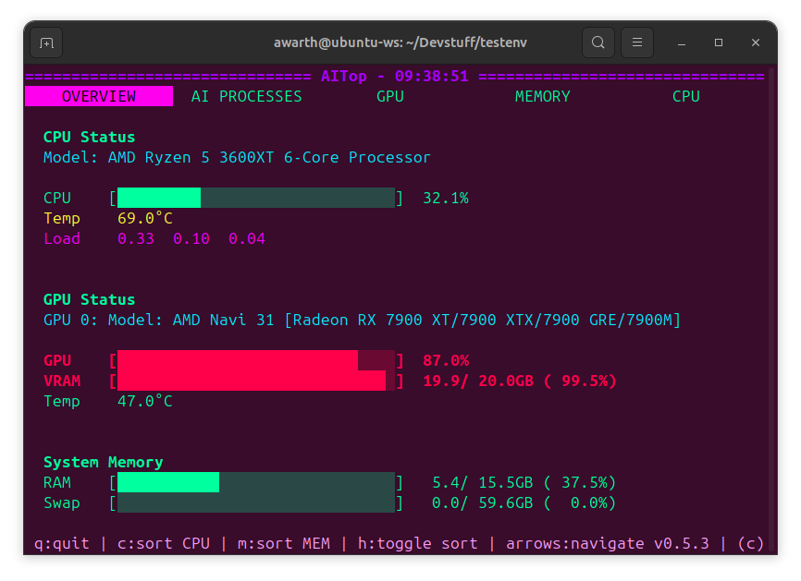801x581 pixels.
Task: Open the GPU tab
Action: [389, 96]
